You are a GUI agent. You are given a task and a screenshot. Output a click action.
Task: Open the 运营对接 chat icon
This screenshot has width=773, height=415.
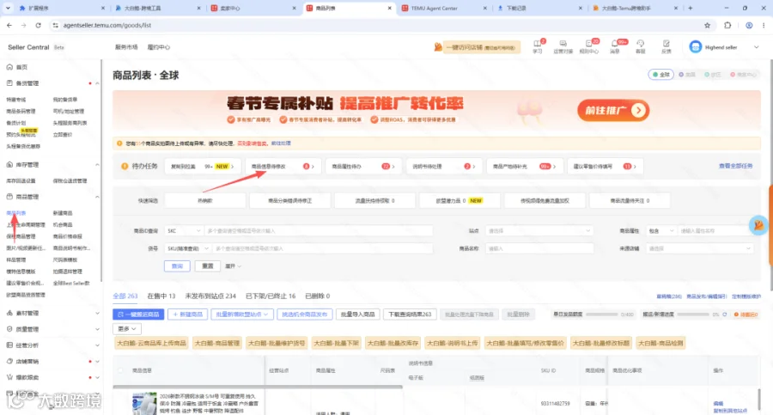pos(563,44)
